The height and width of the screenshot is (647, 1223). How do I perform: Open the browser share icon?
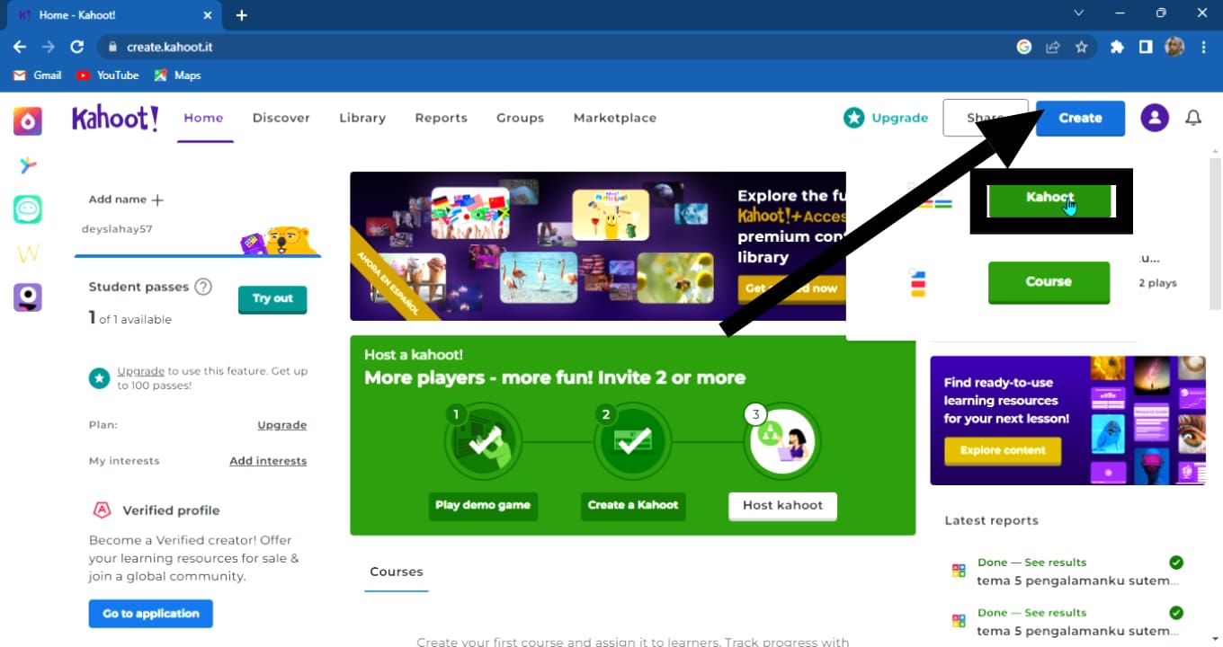tap(1052, 47)
